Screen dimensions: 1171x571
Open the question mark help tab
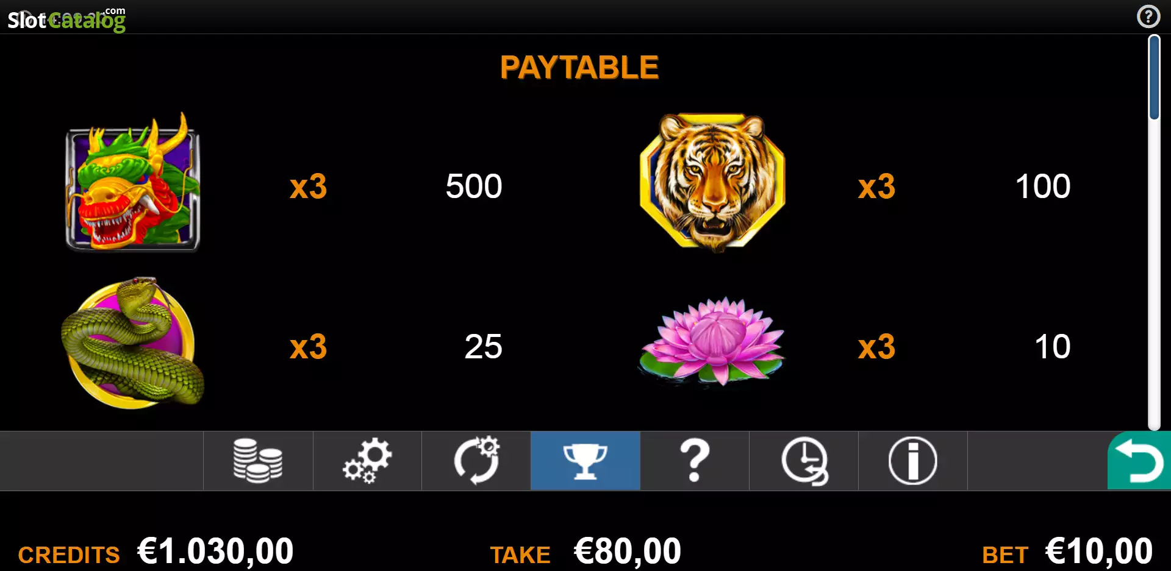coord(695,461)
